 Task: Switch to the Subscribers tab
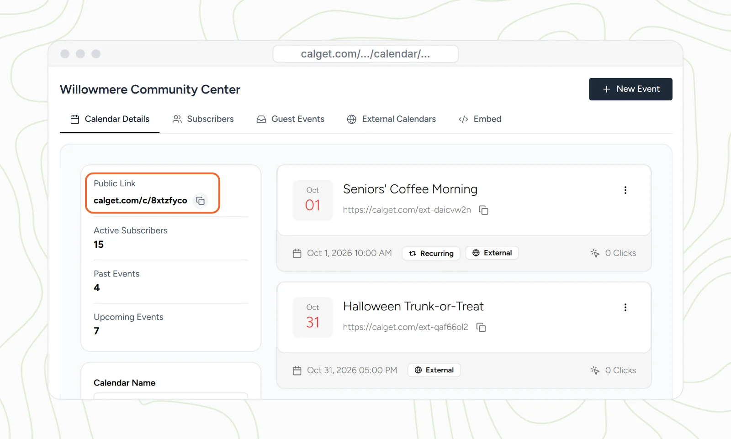point(203,119)
